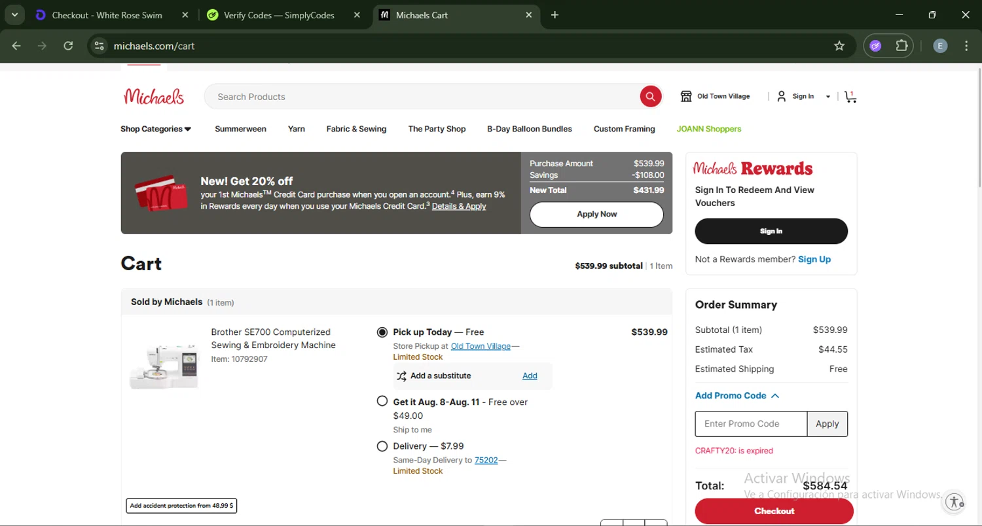Close the Checkout White Rose Swim tab
Screen dimensions: 982x526
[x=185, y=15]
